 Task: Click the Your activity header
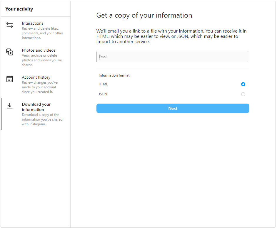19,9
